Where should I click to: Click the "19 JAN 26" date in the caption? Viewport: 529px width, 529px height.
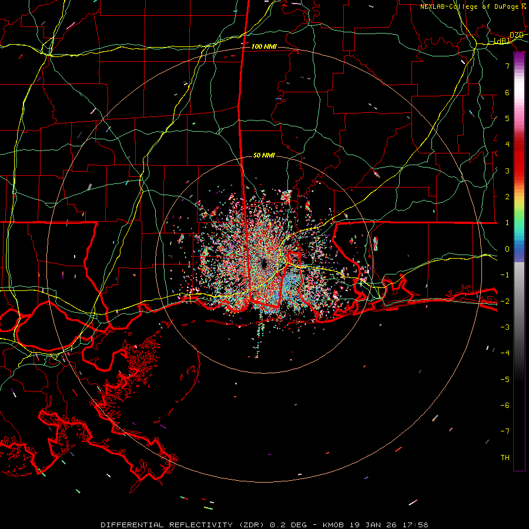tap(373, 525)
